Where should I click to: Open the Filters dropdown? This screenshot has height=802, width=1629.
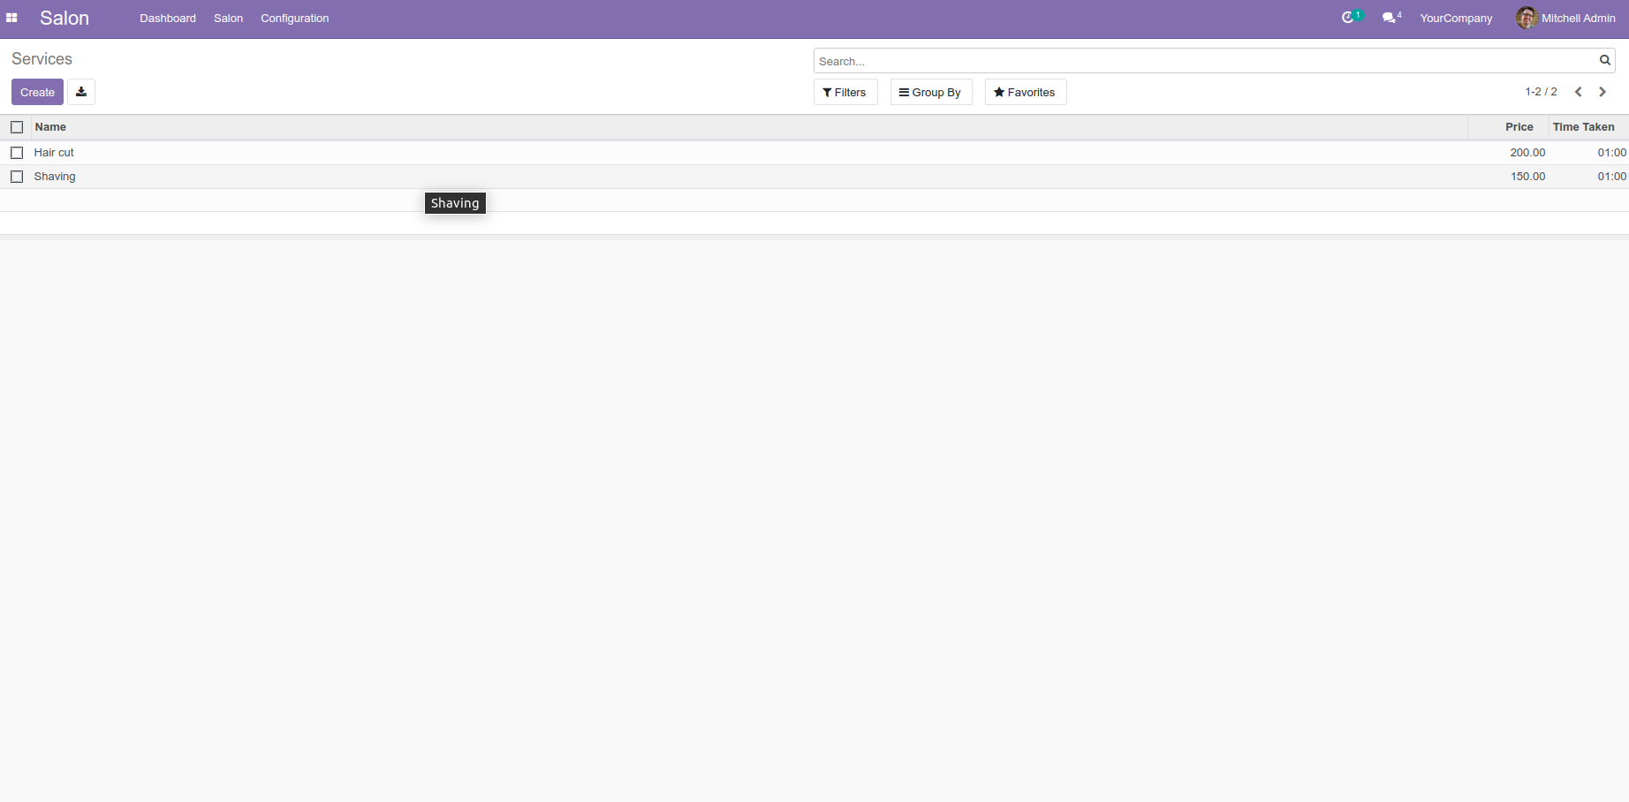click(x=845, y=92)
